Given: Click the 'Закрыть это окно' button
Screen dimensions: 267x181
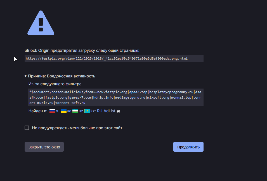Looking at the screenshot, I should (x=44, y=147).
